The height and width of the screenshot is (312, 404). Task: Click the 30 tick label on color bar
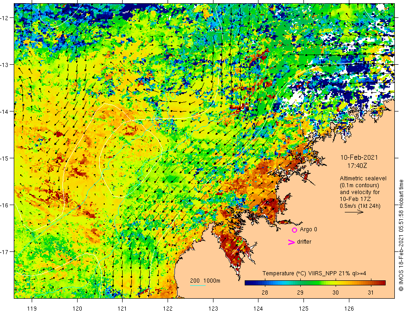coord(335,293)
